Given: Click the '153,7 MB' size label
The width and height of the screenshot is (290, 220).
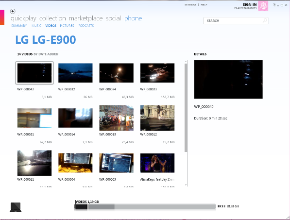Looking at the screenshot, I should (x=168, y=97).
